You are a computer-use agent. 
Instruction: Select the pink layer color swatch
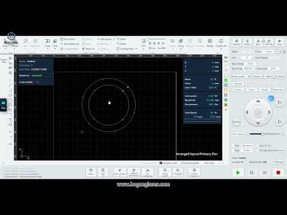point(226,85)
